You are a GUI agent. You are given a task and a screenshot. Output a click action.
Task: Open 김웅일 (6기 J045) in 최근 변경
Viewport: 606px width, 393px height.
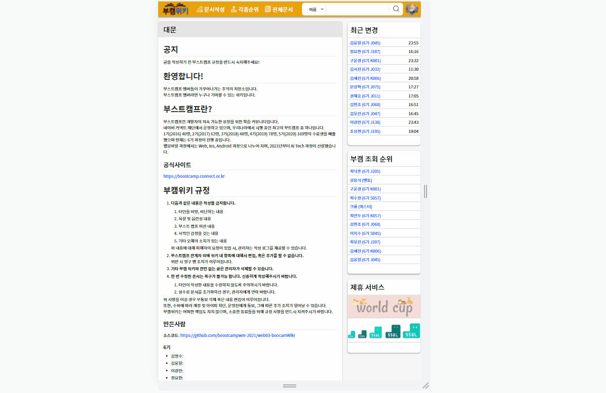tap(365, 43)
